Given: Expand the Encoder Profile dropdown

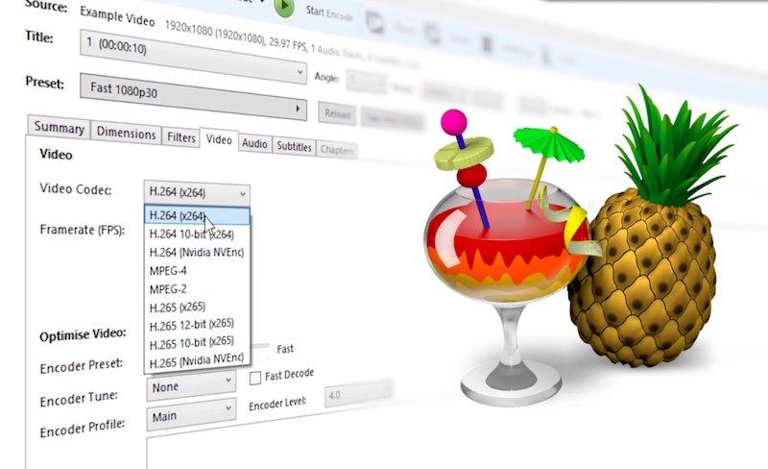Looking at the screenshot, I should 192,416.
